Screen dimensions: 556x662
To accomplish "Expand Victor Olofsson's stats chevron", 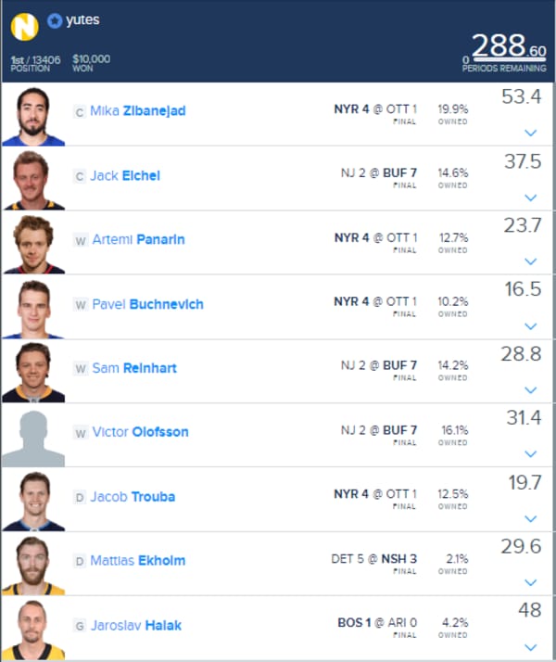I will tap(530, 454).
